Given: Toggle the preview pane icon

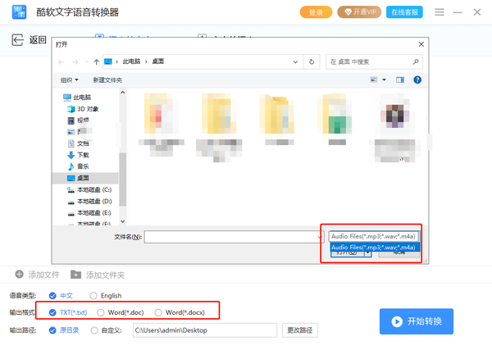Looking at the screenshot, I should click(x=400, y=80).
